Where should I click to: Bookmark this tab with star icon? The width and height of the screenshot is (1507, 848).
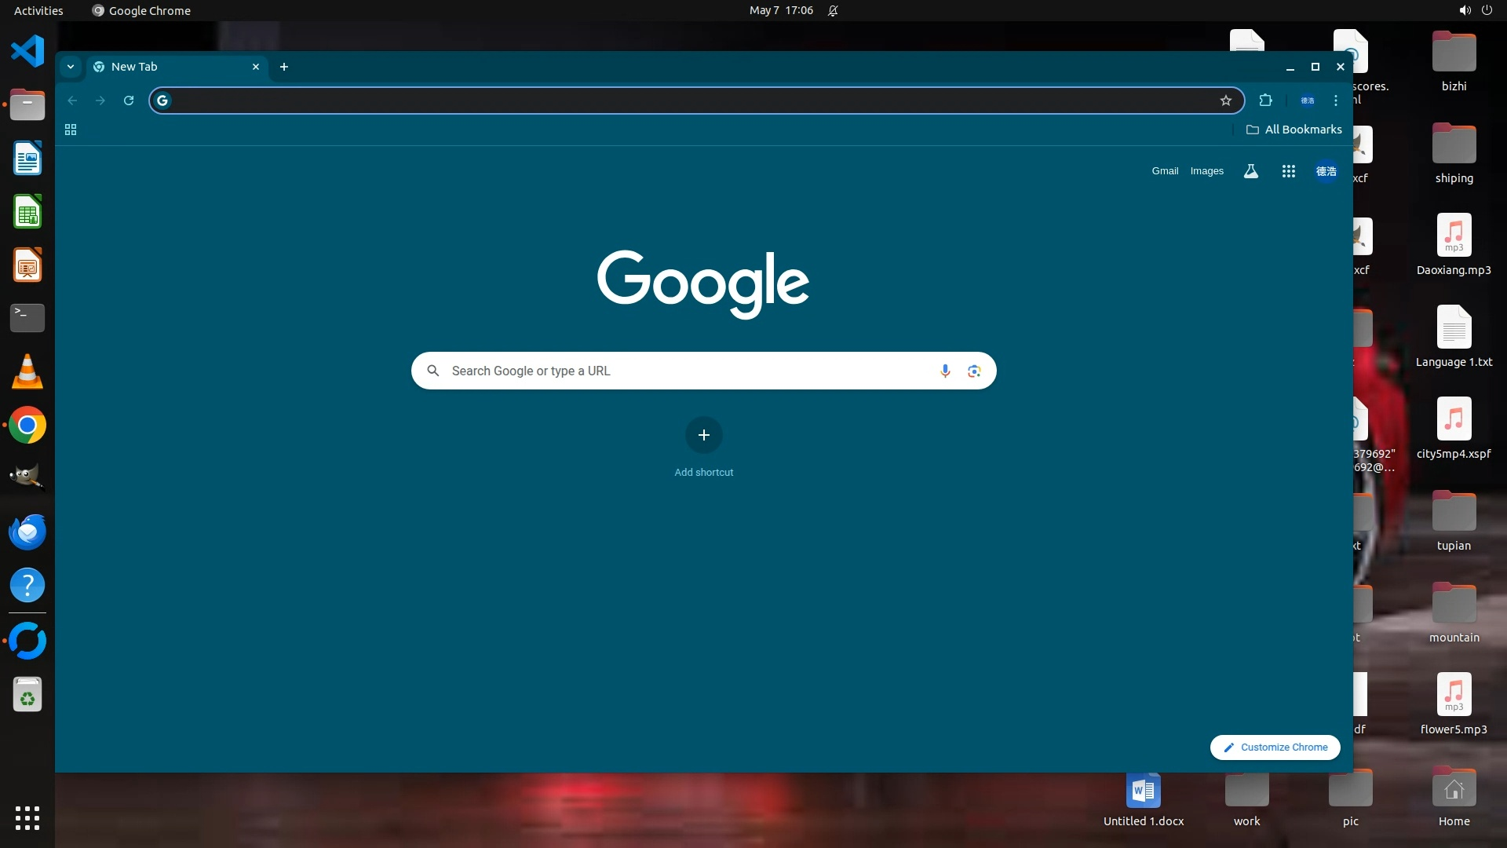coord(1225,101)
